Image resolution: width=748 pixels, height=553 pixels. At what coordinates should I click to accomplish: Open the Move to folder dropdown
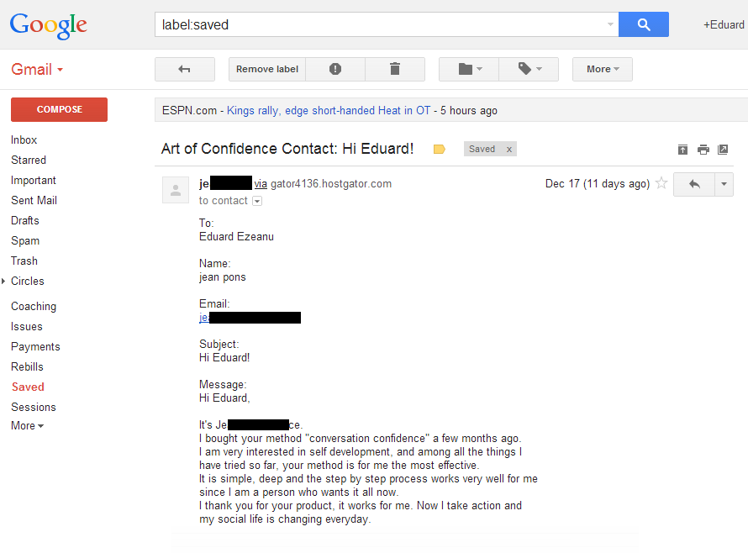tap(470, 69)
